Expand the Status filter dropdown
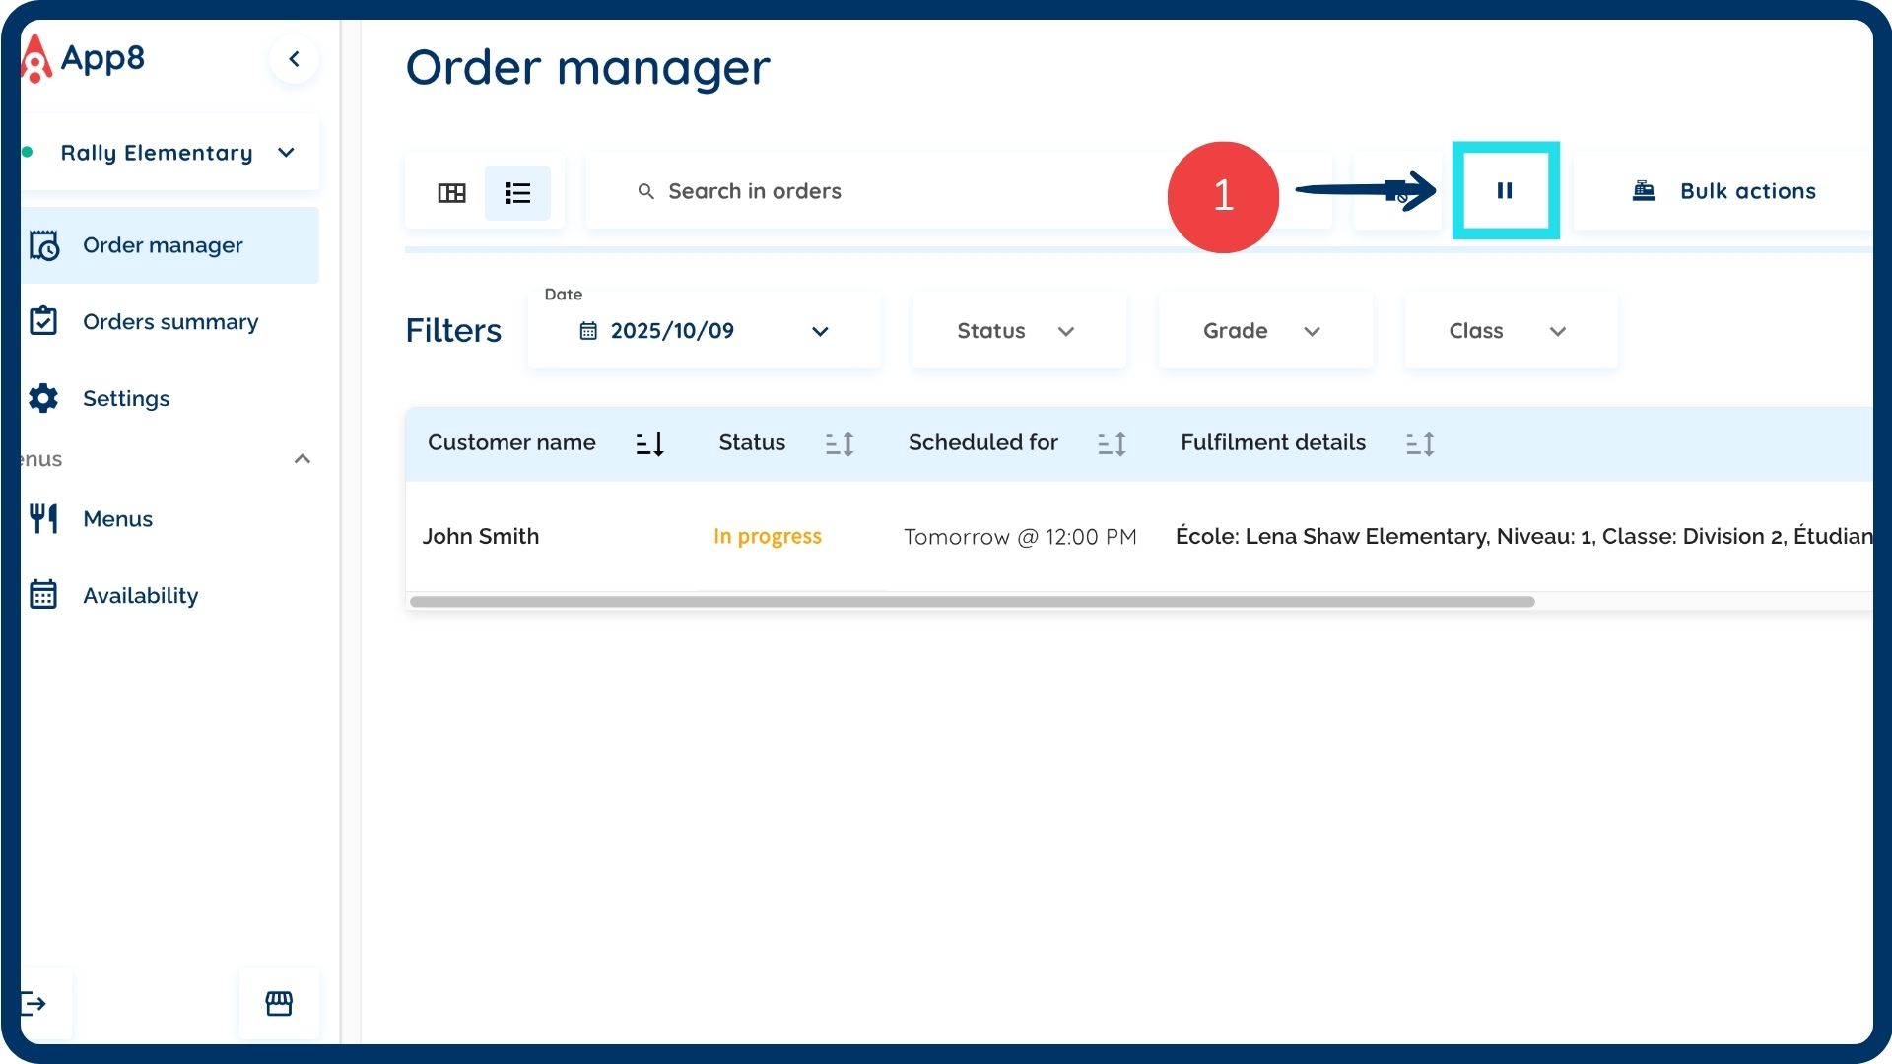1892x1064 pixels. [x=1018, y=331]
